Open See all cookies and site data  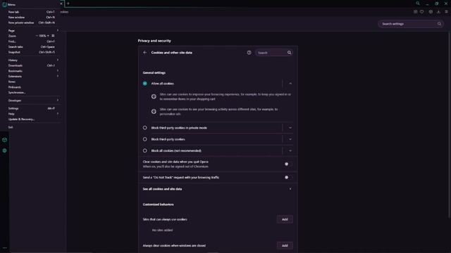pos(218,189)
